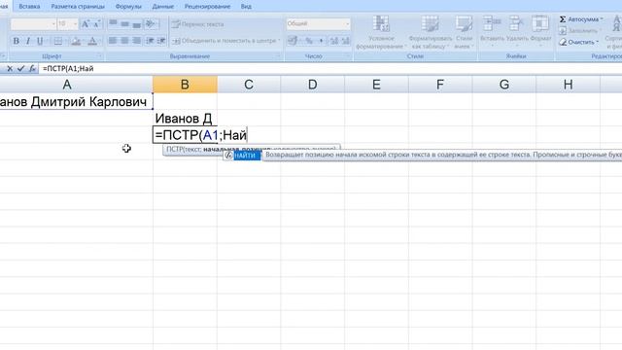Click the Decrease Decimal icon
622x350 pixels.
coord(346,41)
